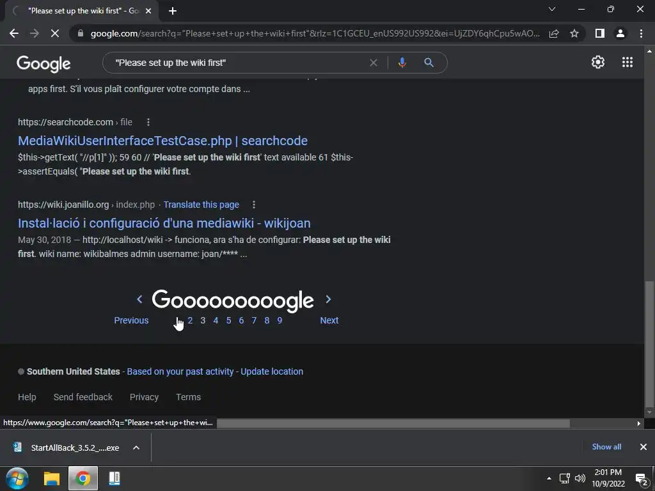The width and height of the screenshot is (655, 491).
Task: Open a new browser tab
Action: [173, 12]
